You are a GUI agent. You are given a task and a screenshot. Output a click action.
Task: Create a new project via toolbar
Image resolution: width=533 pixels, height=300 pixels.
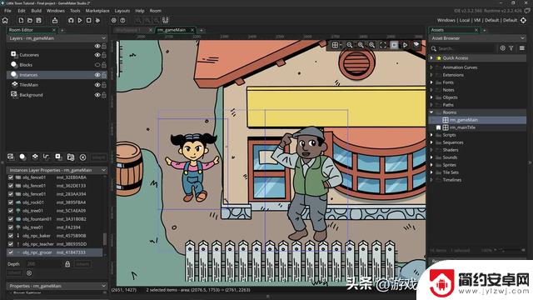21,20
